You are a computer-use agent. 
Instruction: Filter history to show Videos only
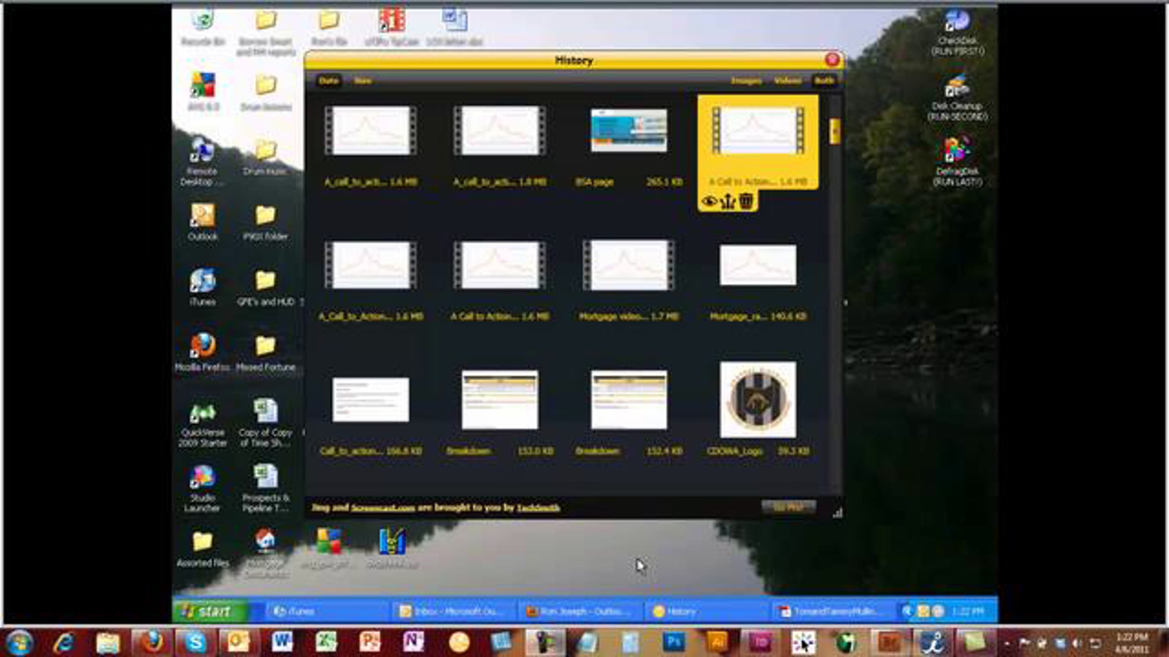click(x=788, y=81)
